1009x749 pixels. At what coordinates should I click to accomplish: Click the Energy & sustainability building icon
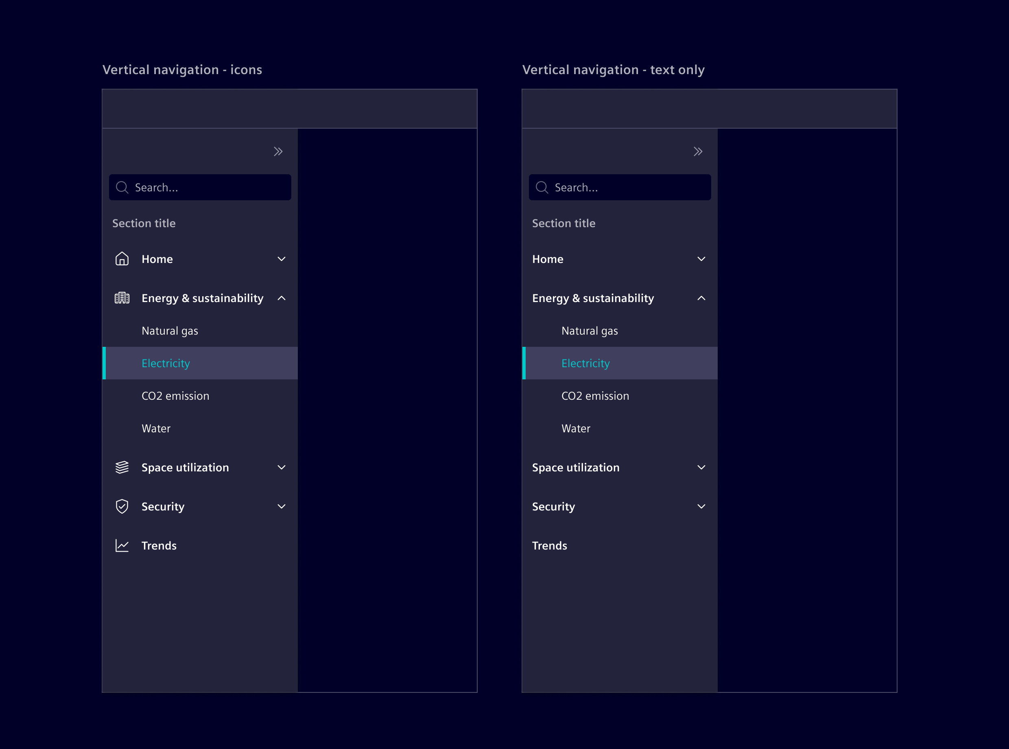pos(122,298)
